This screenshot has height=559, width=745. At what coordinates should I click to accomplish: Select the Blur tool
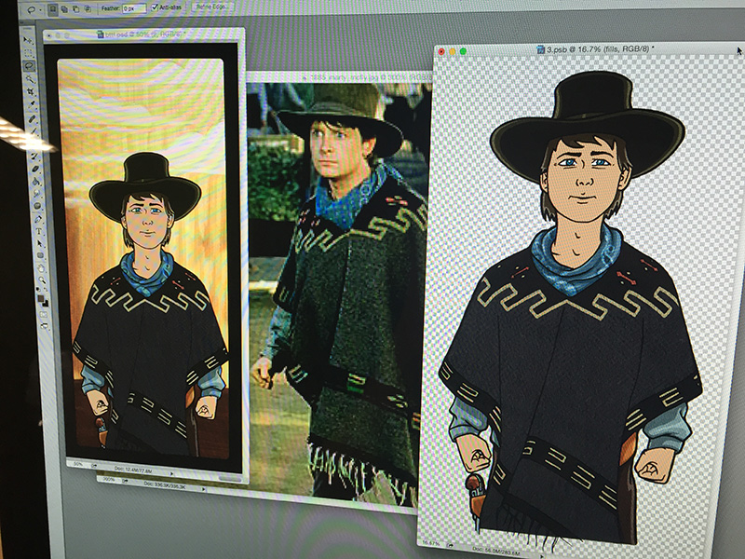36,194
